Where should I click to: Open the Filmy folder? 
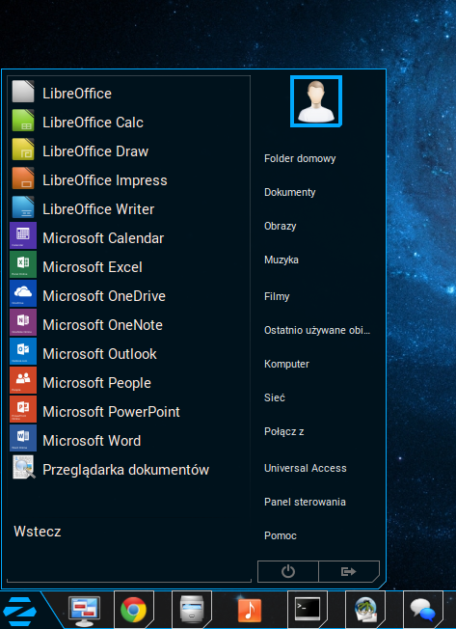coord(277,296)
